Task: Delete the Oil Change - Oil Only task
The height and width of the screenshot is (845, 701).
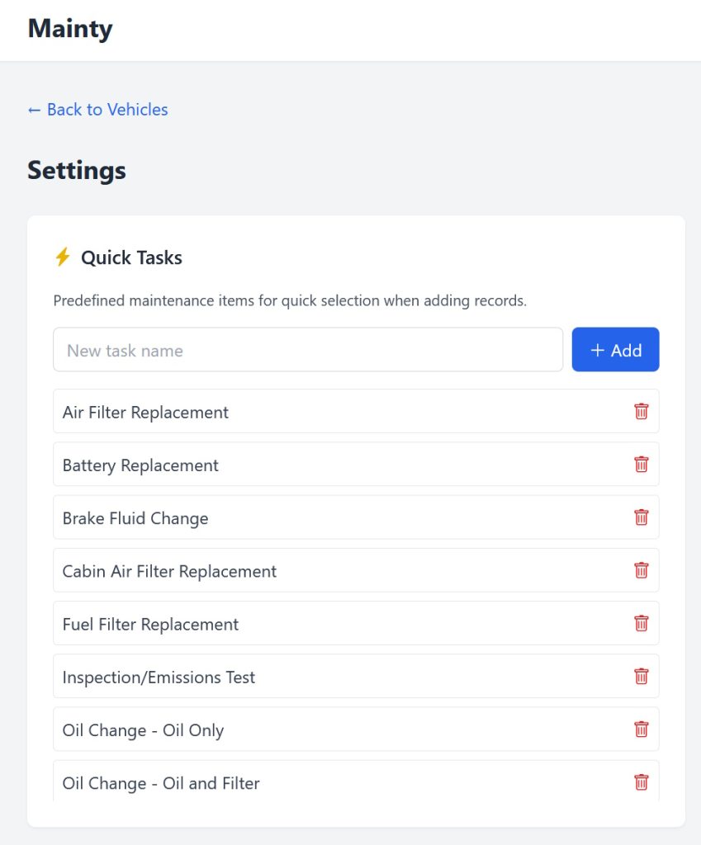Action: [x=641, y=729]
